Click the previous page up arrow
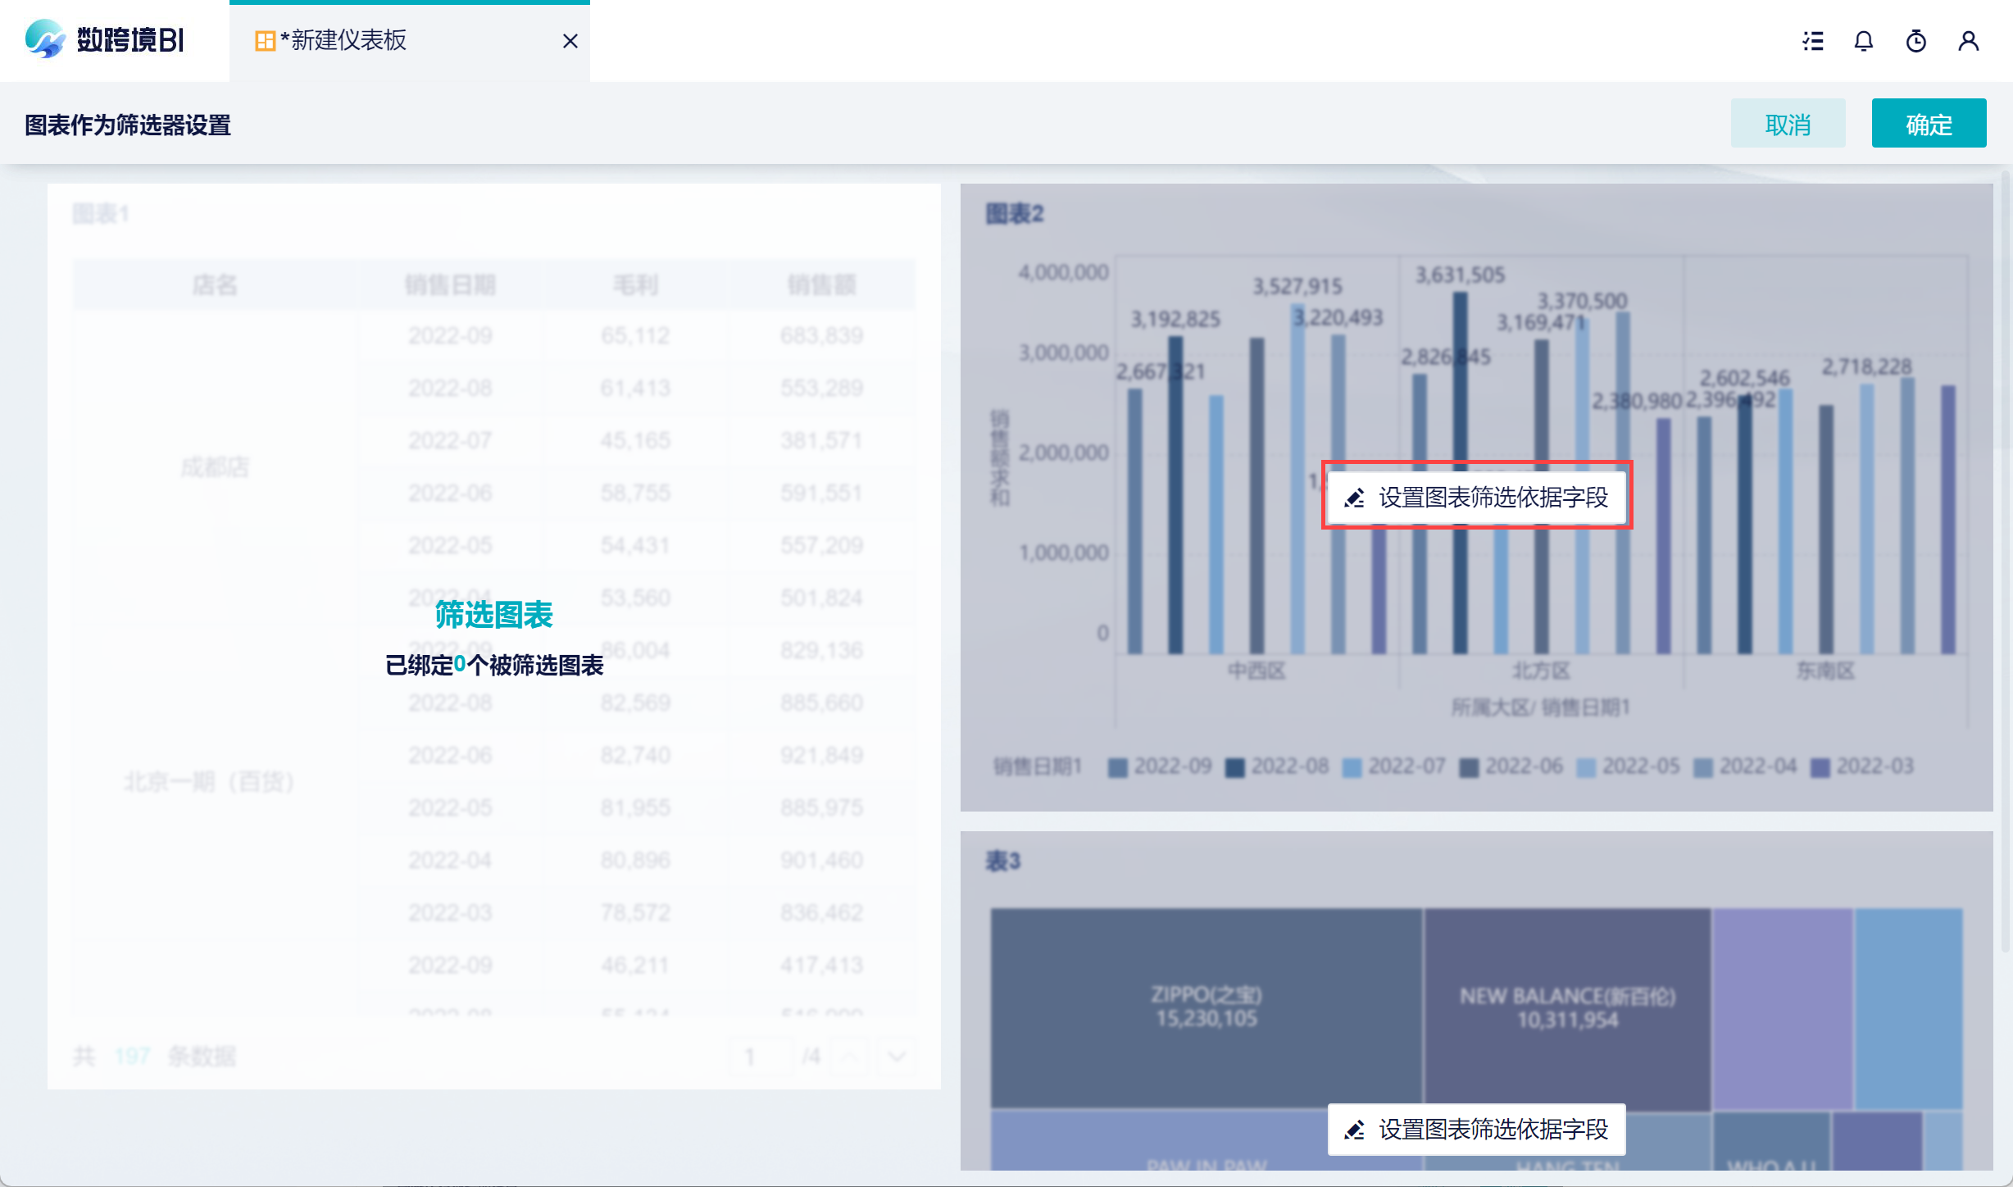2013x1187 pixels. (850, 1056)
